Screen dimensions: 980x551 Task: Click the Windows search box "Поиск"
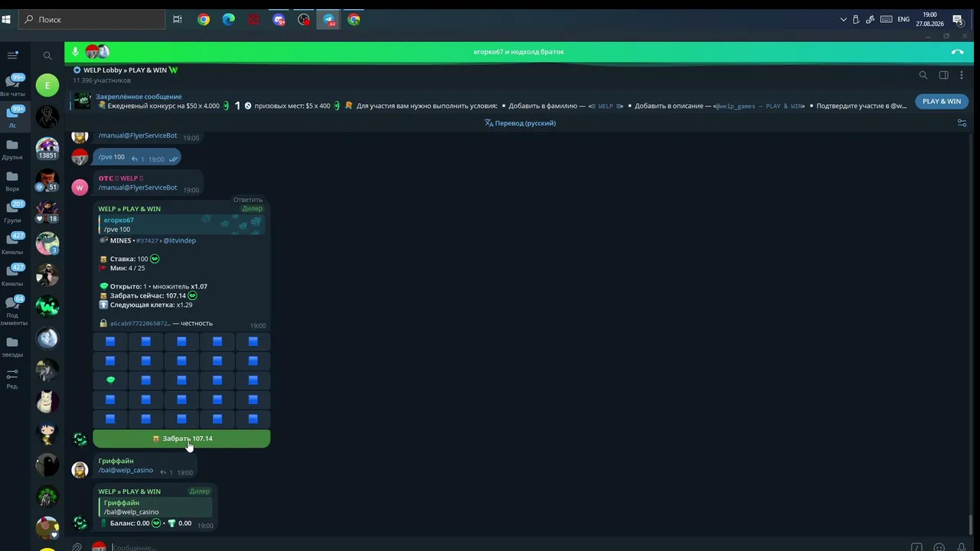pyautogui.click(x=90, y=20)
